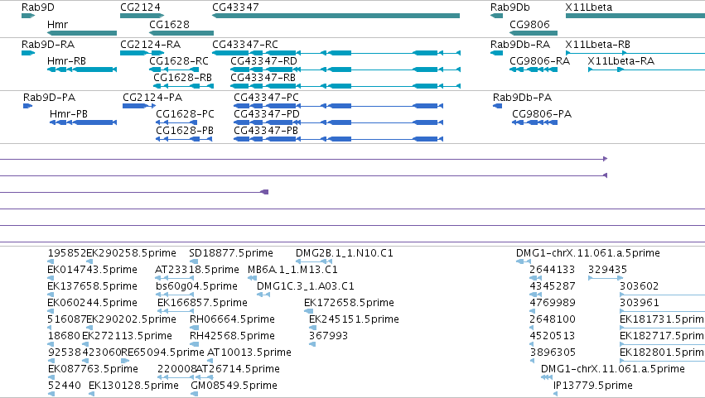The image size is (705, 398).
Task: Select transcript CG1628-RB
Action: (182, 78)
